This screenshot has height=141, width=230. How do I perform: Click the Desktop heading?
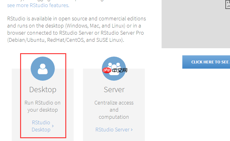pos(43,90)
